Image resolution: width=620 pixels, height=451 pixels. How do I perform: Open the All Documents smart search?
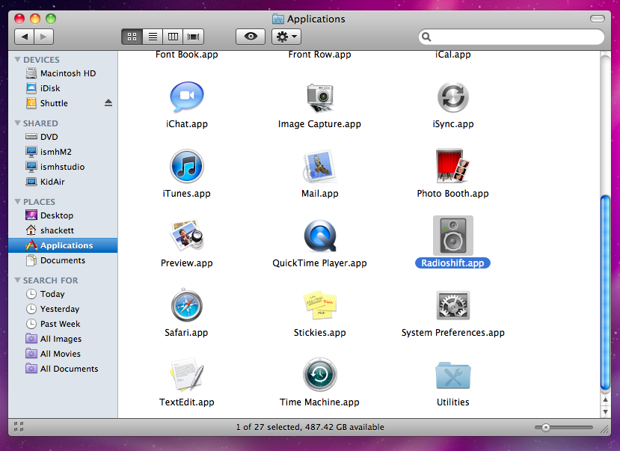coord(63,369)
